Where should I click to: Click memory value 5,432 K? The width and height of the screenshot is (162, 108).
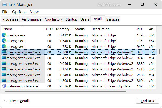66,35
